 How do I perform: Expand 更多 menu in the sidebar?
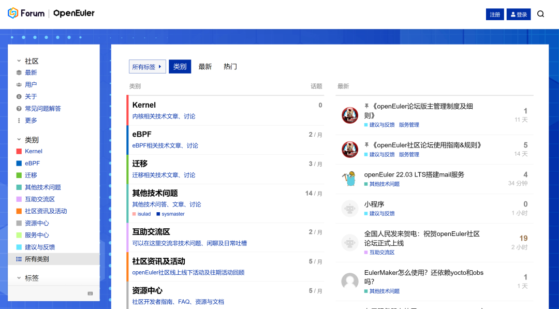pos(31,120)
